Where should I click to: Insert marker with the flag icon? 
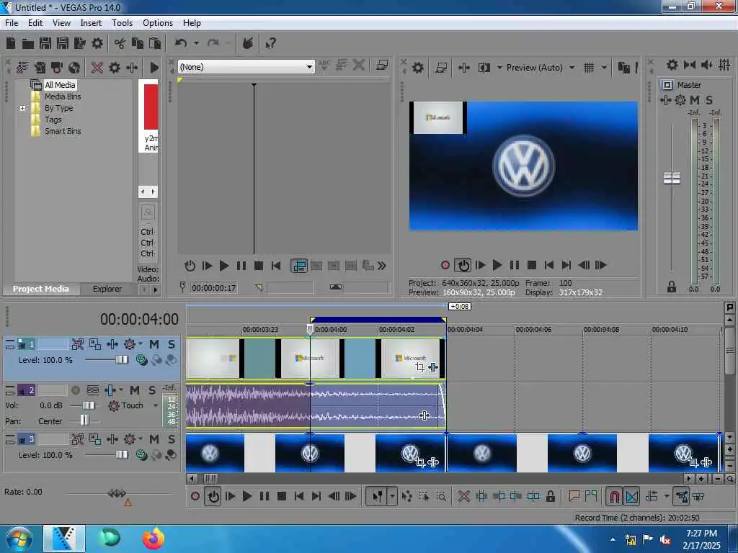click(574, 496)
